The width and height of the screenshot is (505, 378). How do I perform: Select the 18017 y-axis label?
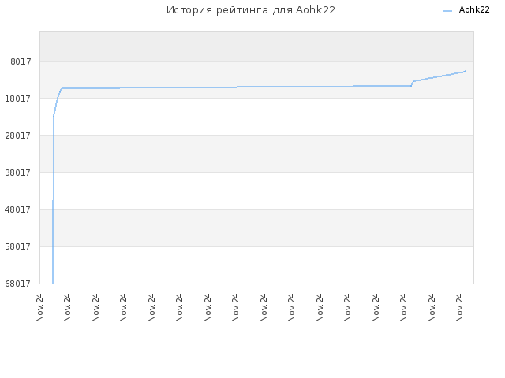(x=17, y=98)
